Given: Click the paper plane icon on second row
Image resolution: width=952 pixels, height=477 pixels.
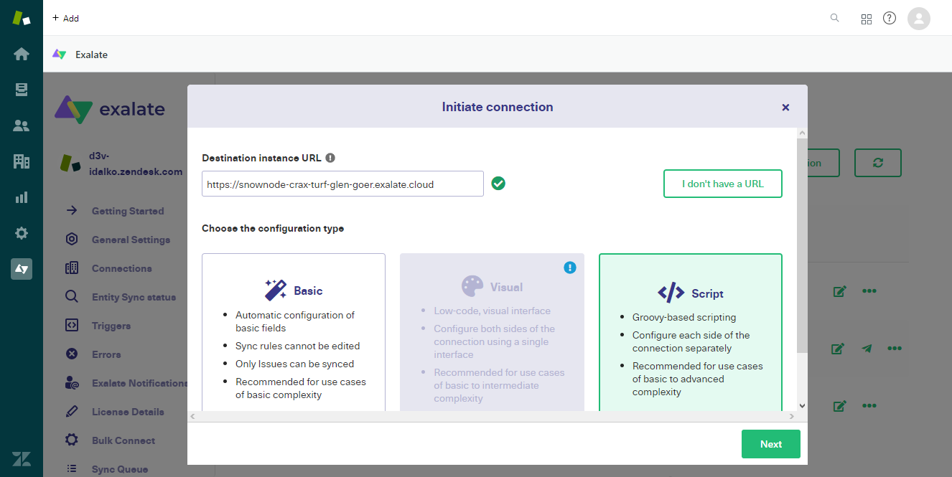Looking at the screenshot, I should (867, 349).
